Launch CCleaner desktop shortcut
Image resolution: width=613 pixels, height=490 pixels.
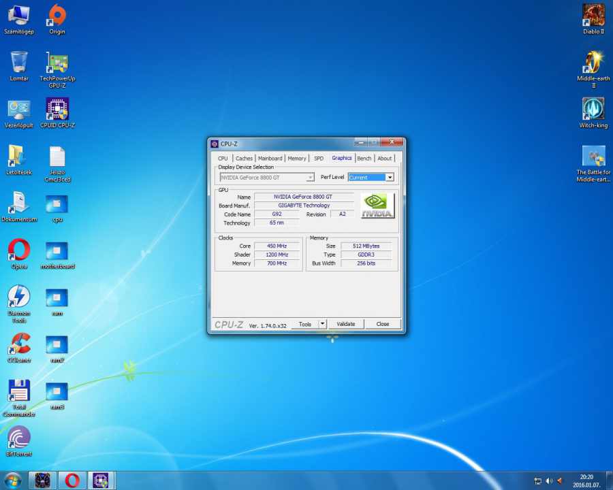(19, 348)
